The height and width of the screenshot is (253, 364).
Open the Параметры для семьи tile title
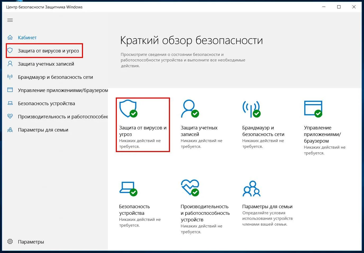point(267,206)
